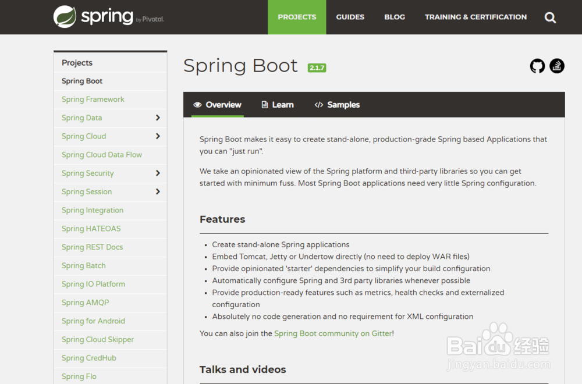Switch to the Learn tab
This screenshot has width=582, height=384.
coord(278,105)
